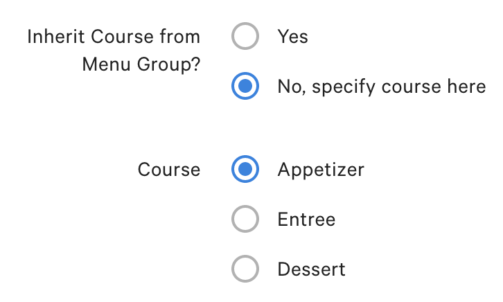Choose 'No, specify course here' radio button
Viewport: 503px width, 302px height.
point(245,87)
